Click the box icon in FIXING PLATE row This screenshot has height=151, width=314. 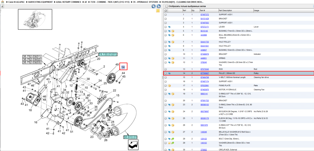[170, 86]
